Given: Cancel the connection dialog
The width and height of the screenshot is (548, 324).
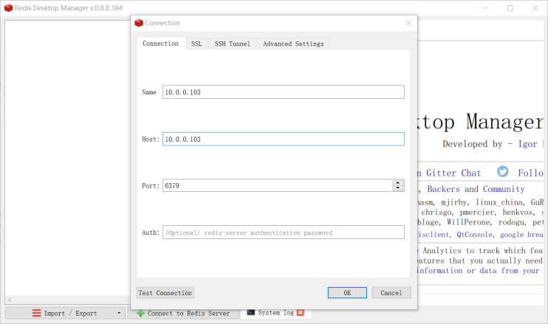Looking at the screenshot, I should (x=391, y=292).
